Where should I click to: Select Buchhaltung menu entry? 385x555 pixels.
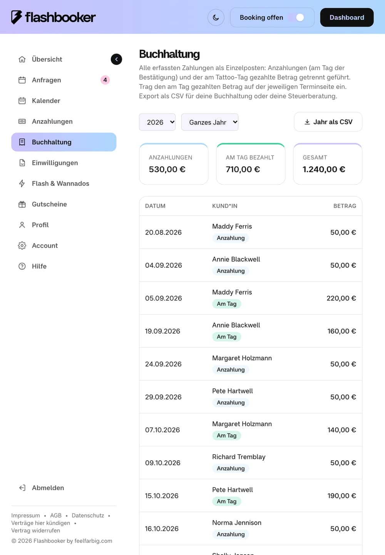[64, 142]
